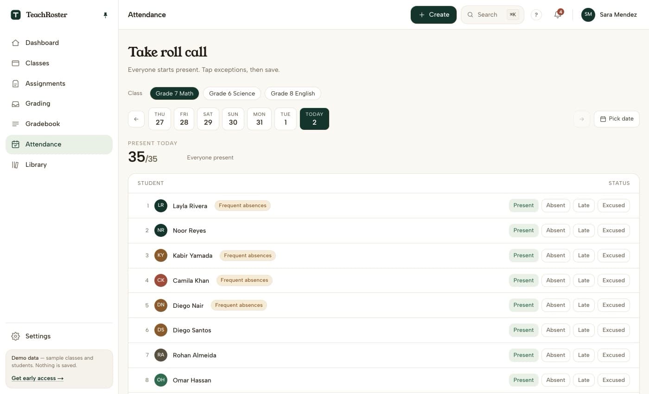Screen dimensions: 649x394
Task: Mark Layla Rivera as Absent
Action: (555, 205)
